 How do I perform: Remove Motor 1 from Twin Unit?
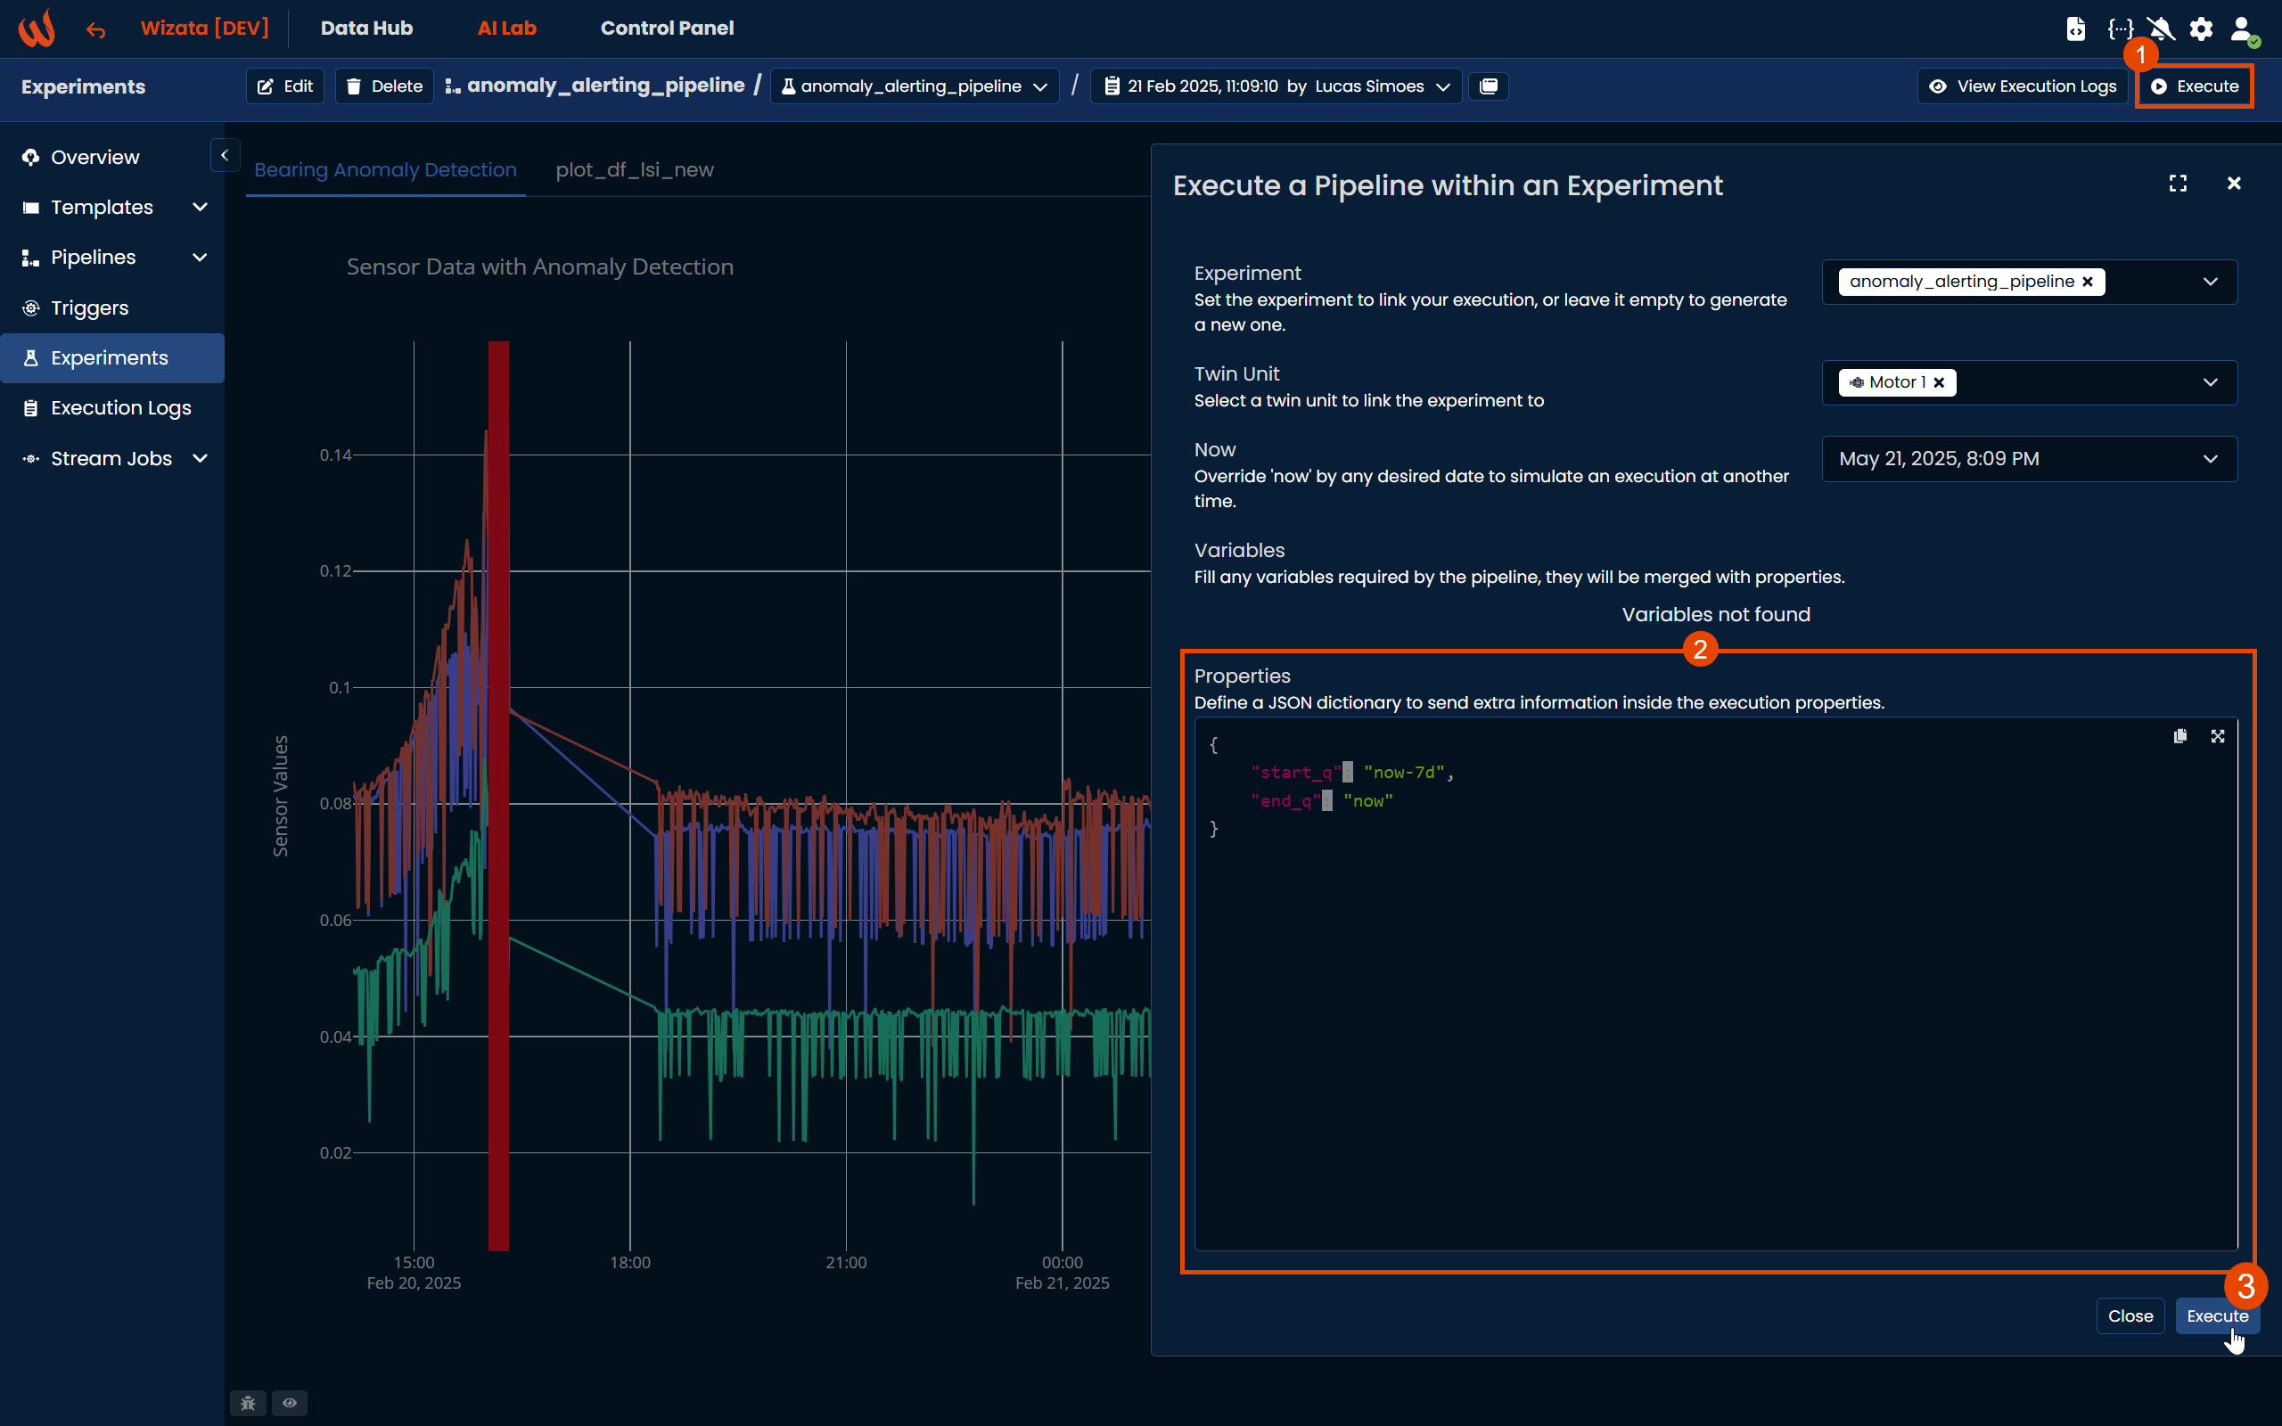tap(1940, 383)
